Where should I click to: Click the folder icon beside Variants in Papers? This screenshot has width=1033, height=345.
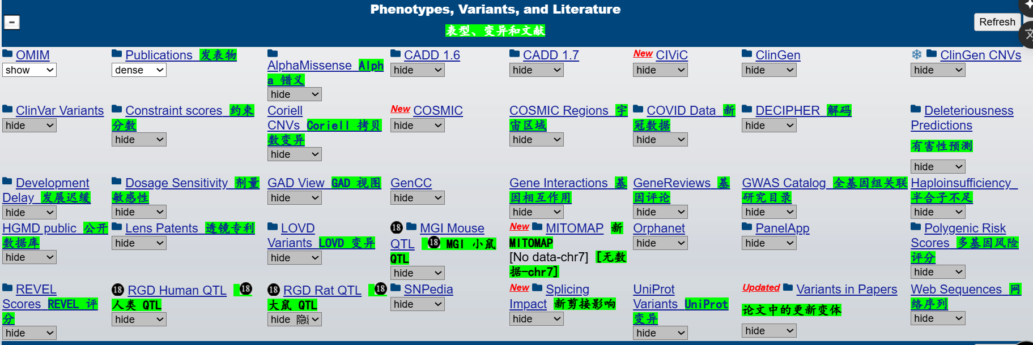(788, 288)
